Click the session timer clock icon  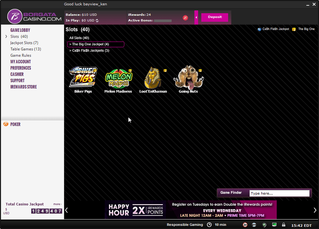point(209,225)
